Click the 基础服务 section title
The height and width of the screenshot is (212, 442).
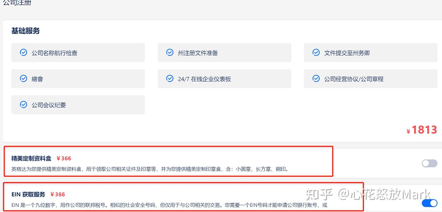(25, 31)
